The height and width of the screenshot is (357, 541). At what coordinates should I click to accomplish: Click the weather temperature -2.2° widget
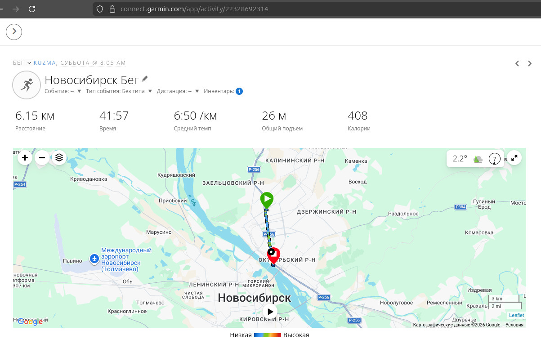pos(459,159)
